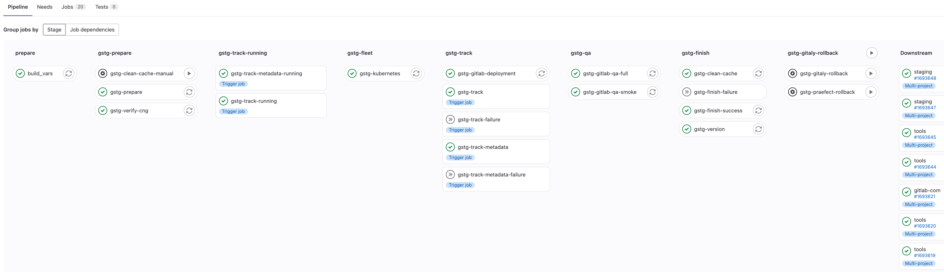This screenshot has width=944, height=272.
Task: Group jobs by Stage
Action: point(54,30)
